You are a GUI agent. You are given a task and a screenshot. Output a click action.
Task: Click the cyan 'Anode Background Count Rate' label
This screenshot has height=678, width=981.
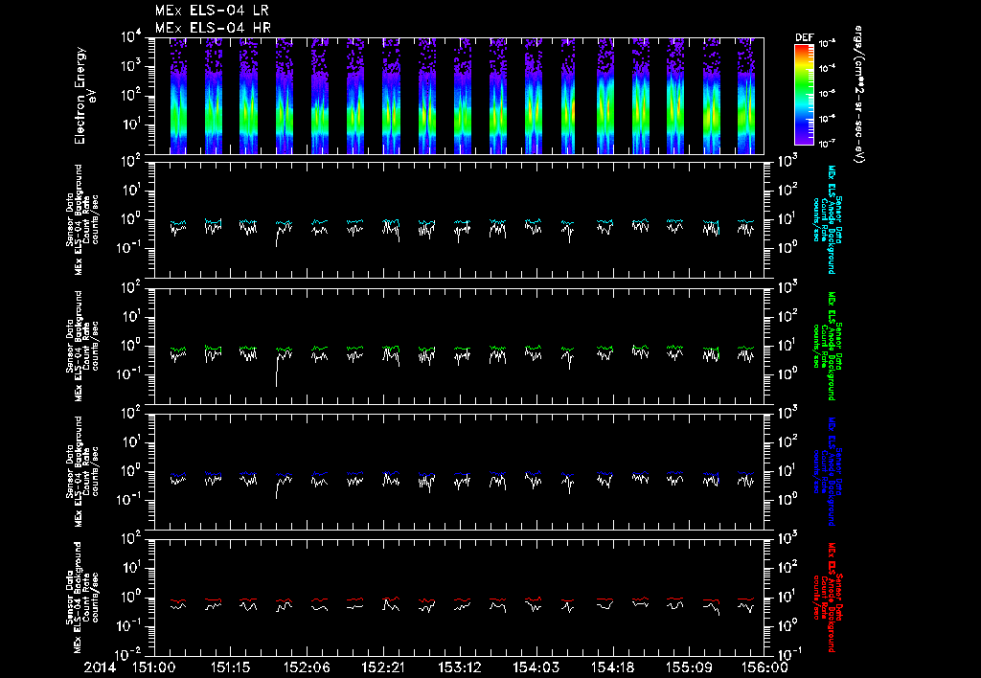(827, 220)
